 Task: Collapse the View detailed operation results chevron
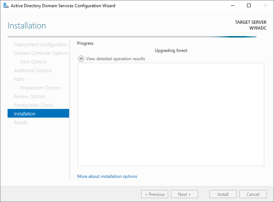point(81,59)
